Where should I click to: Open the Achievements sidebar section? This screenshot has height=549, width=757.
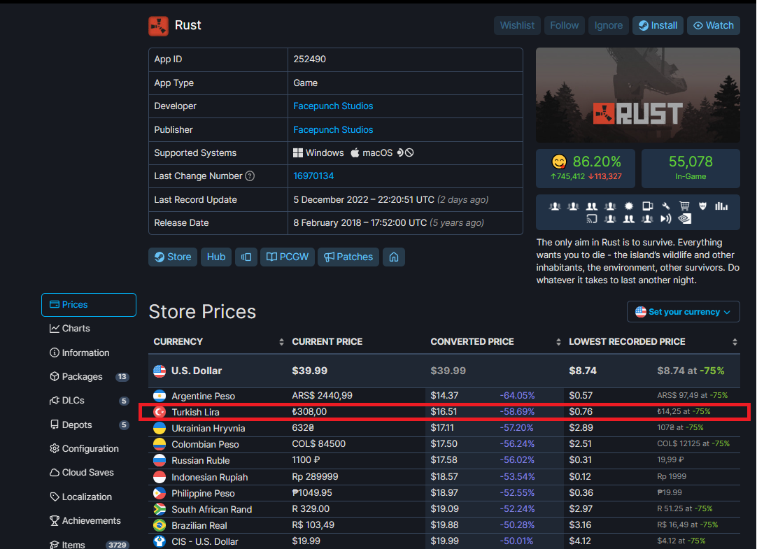91,520
